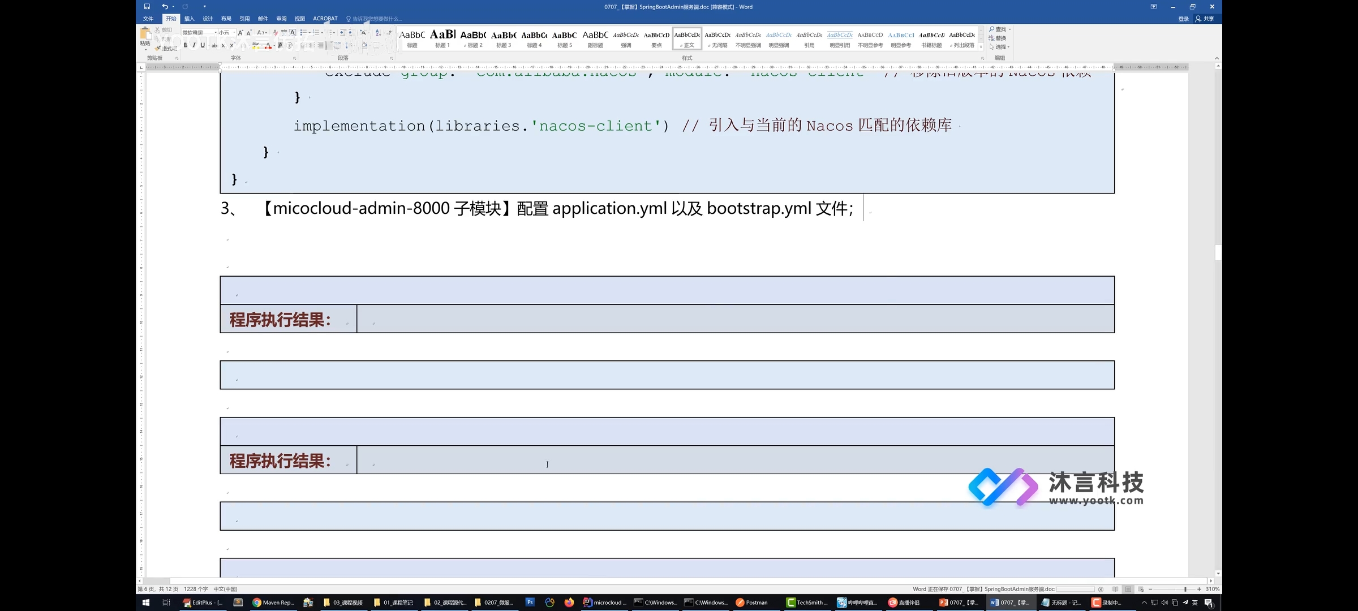Apply the 副标题 style
Screen dimensions: 1358x611
click(595, 38)
